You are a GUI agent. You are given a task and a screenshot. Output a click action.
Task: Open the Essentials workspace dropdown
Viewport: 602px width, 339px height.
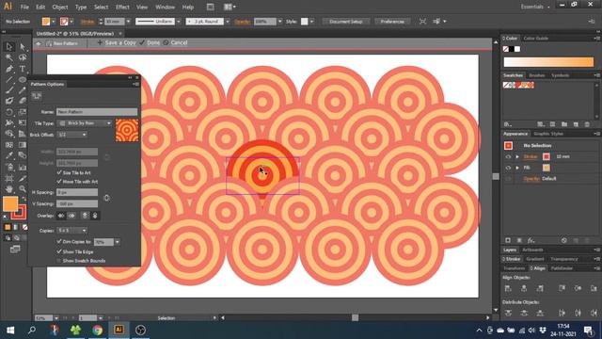(535, 7)
